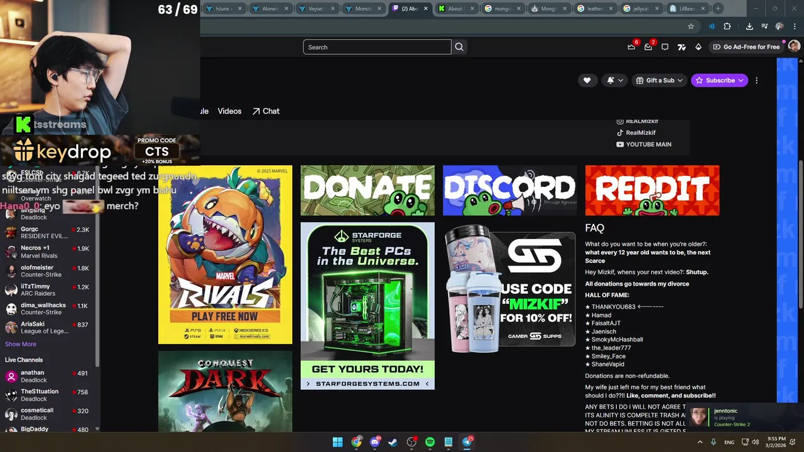Click the purple Subscribe button
This screenshot has width=804, height=452.
[x=719, y=80]
